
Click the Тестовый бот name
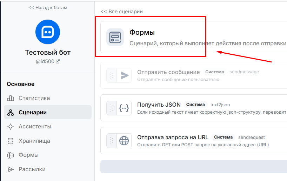click(48, 52)
